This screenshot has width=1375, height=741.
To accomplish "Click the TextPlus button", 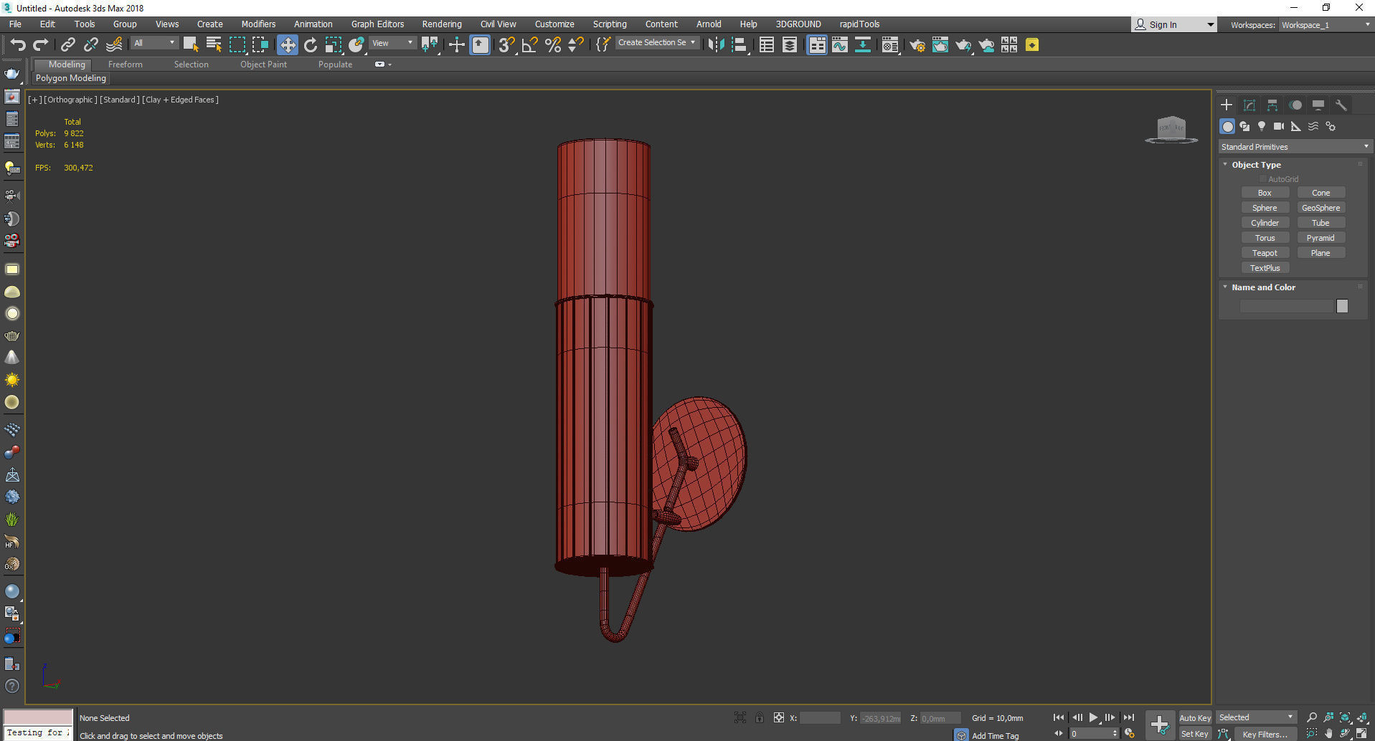I will pyautogui.click(x=1265, y=268).
